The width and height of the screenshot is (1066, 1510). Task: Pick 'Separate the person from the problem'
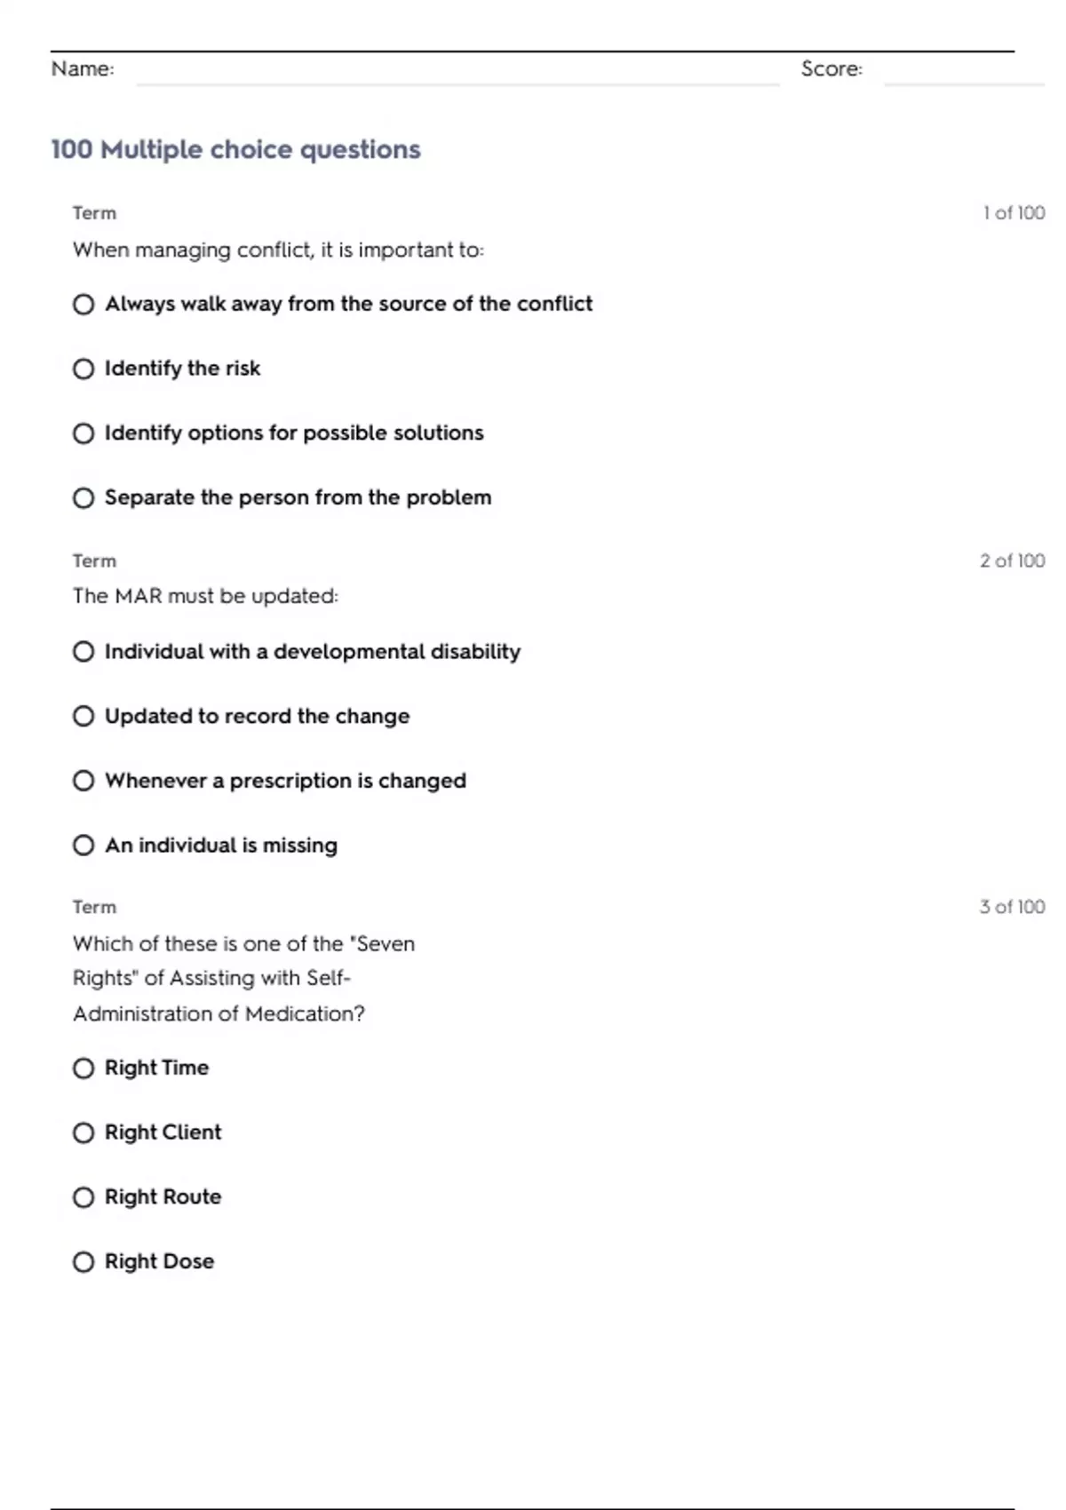pyautogui.click(x=84, y=498)
